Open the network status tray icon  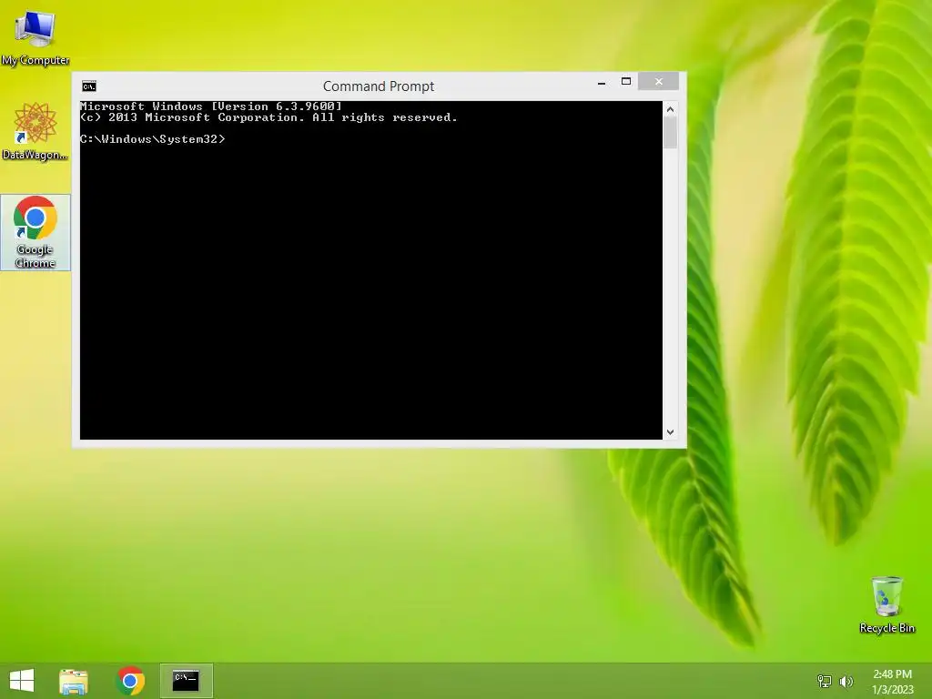point(825,681)
